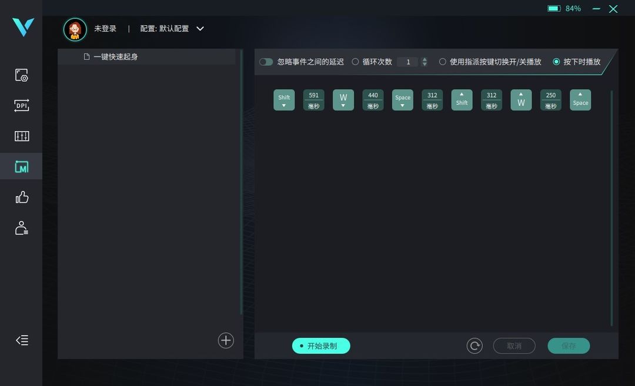Open the user profile sidebar icon
This screenshot has height=386, width=635.
(x=22, y=228)
